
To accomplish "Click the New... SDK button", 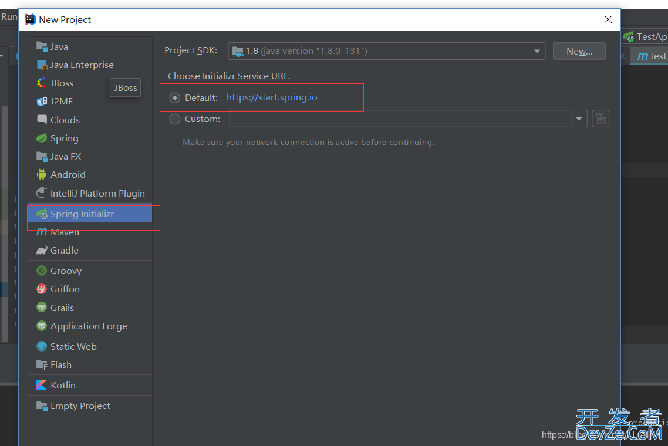I will click(x=579, y=51).
